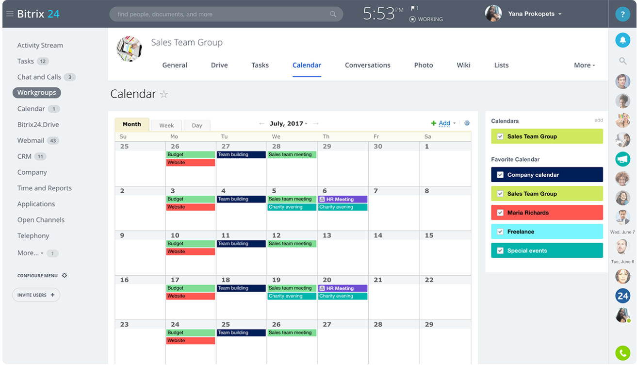The width and height of the screenshot is (637, 367).
Task: Open the Conversations tab of Sales Team Group
Action: 367,65
